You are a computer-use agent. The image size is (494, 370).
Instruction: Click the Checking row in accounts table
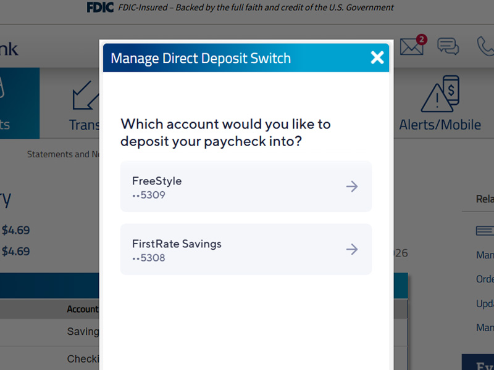coord(83,359)
